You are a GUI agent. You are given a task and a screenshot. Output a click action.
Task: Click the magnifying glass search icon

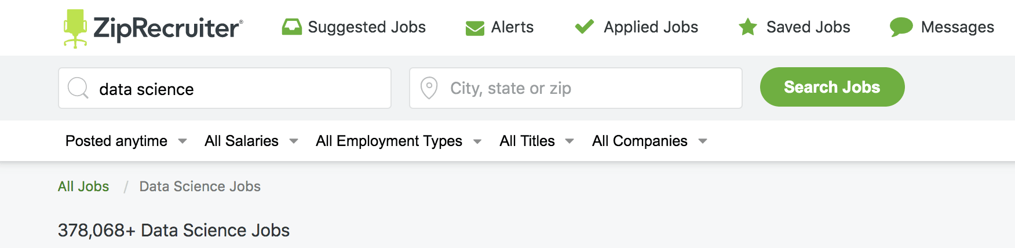(x=78, y=89)
